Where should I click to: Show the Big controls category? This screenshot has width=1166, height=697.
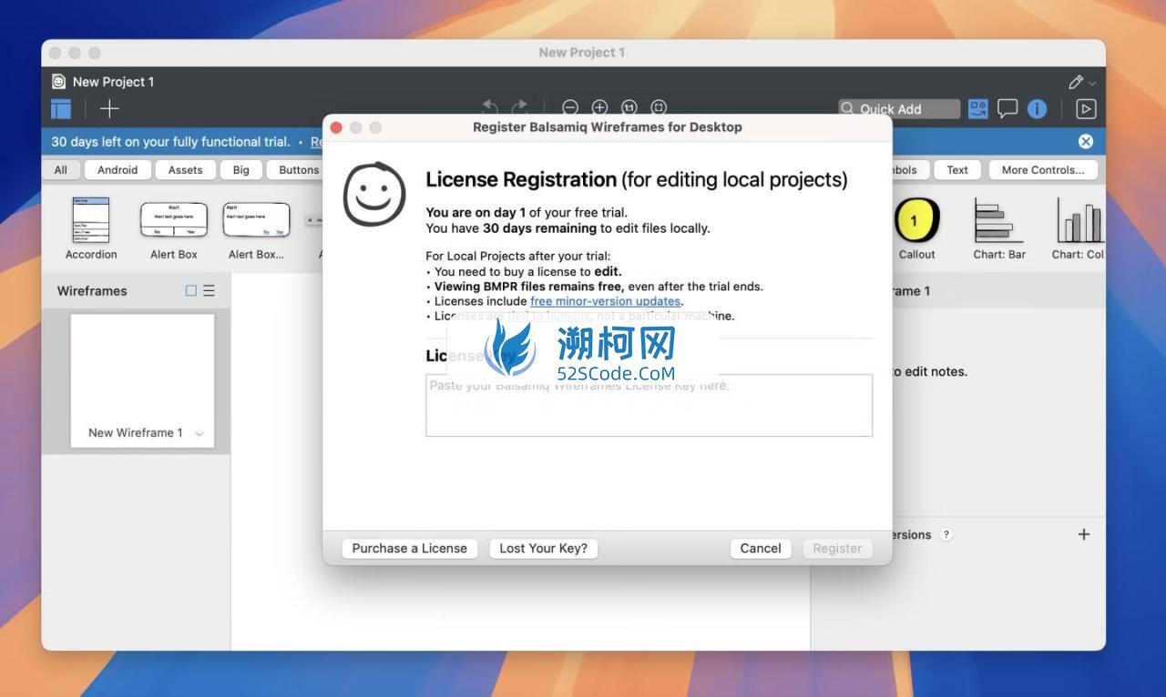(240, 169)
